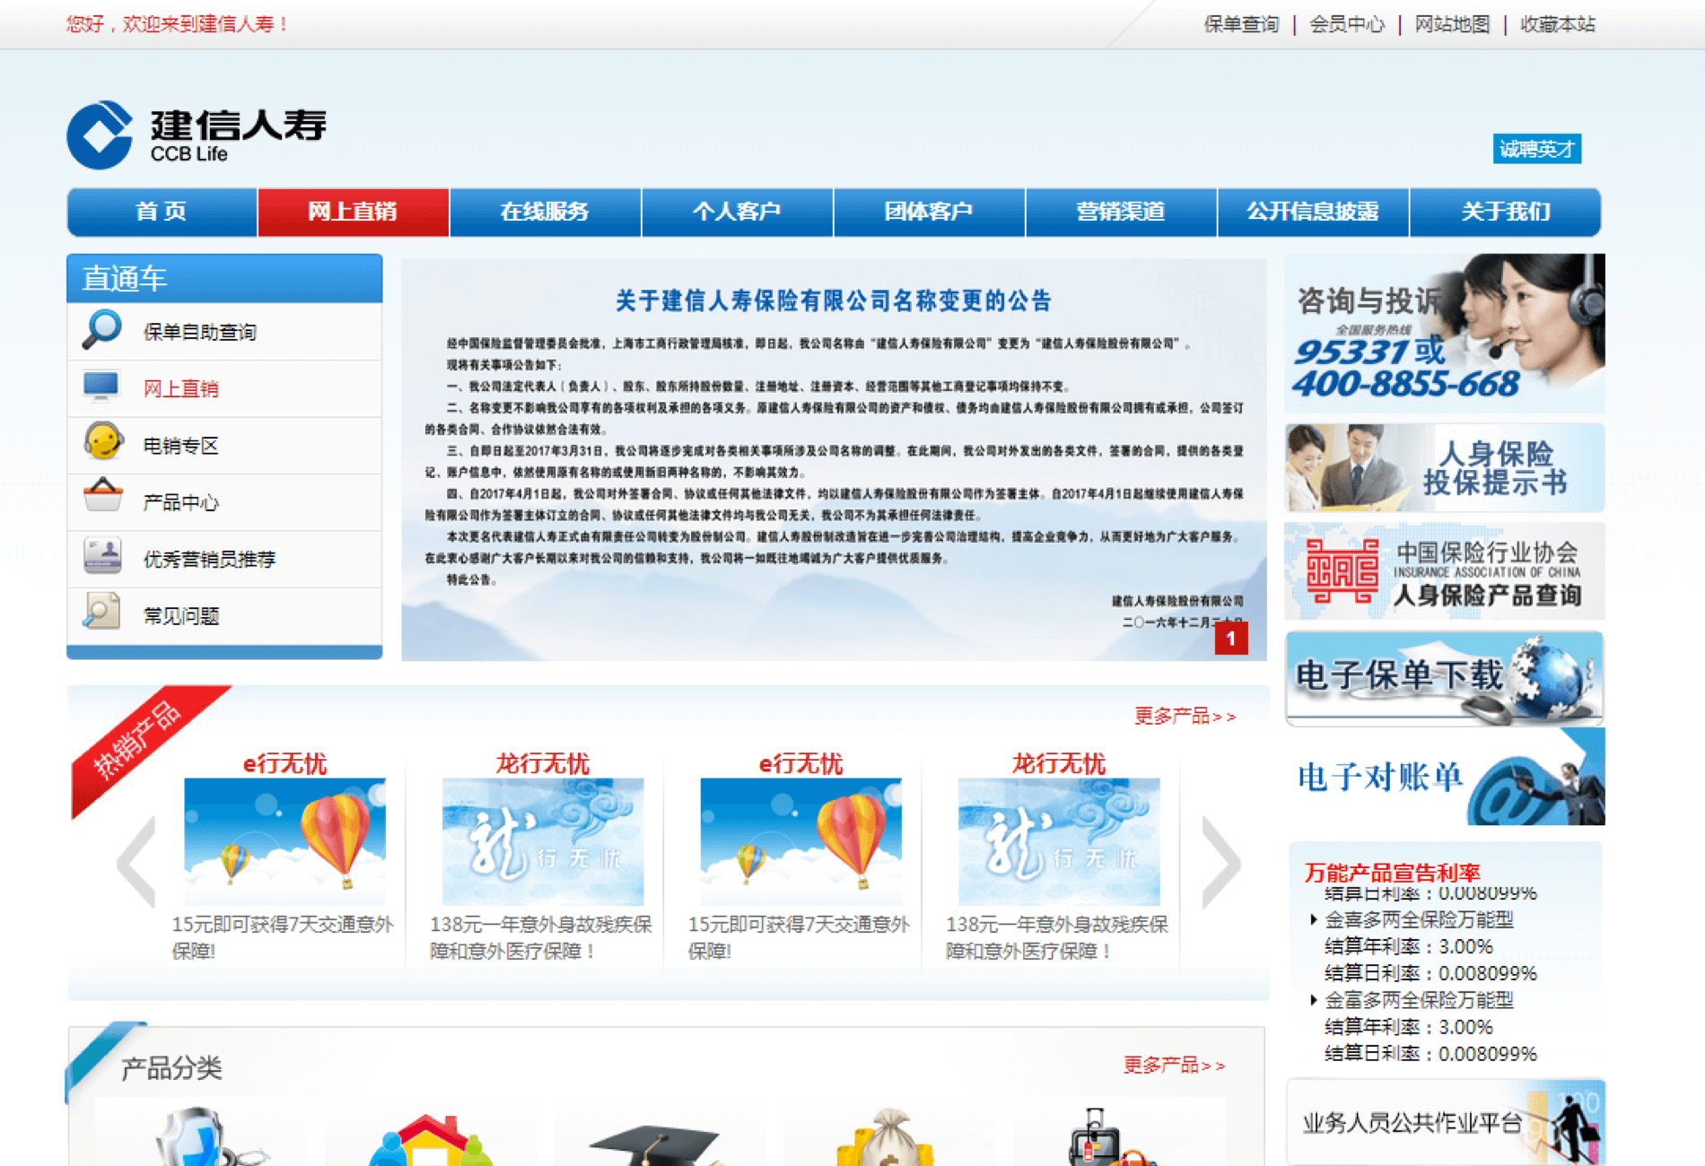Image resolution: width=1705 pixels, height=1166 pixels.
Task: Open the company name change announcement banner
Action: 834,459
